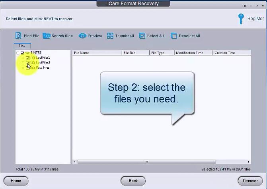
Task: Click the Home button
Action: click(16, 181)
